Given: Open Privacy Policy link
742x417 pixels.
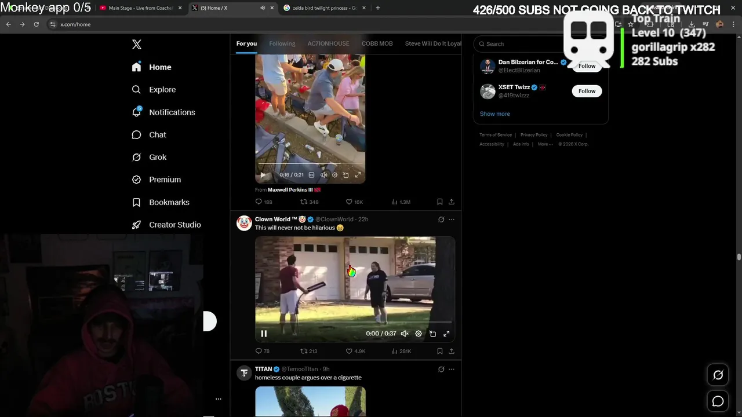Looking at the screenshot, I should [533, 135].
